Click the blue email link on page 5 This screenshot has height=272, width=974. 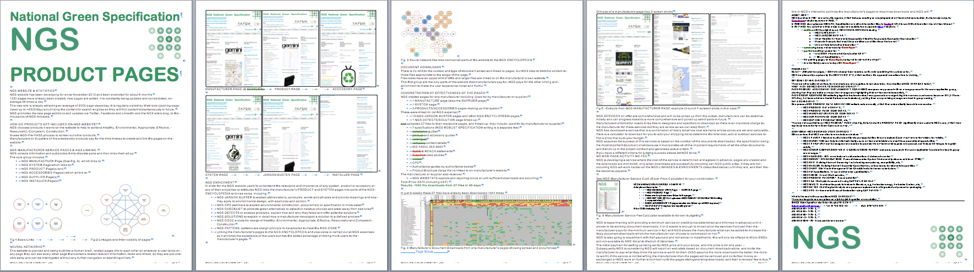[x=806, y=206]
